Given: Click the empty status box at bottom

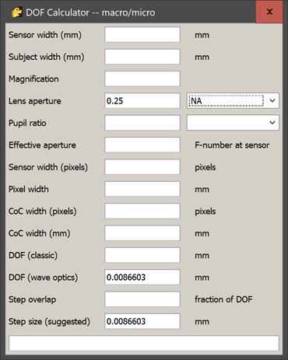Looking at the screenshot, I should click(144, 344).
